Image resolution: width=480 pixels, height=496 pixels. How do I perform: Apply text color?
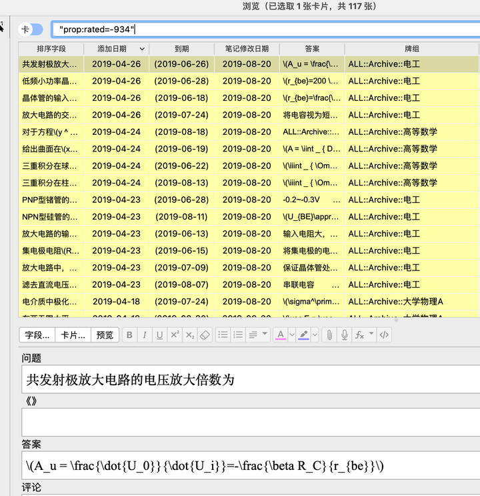[281, 334]
